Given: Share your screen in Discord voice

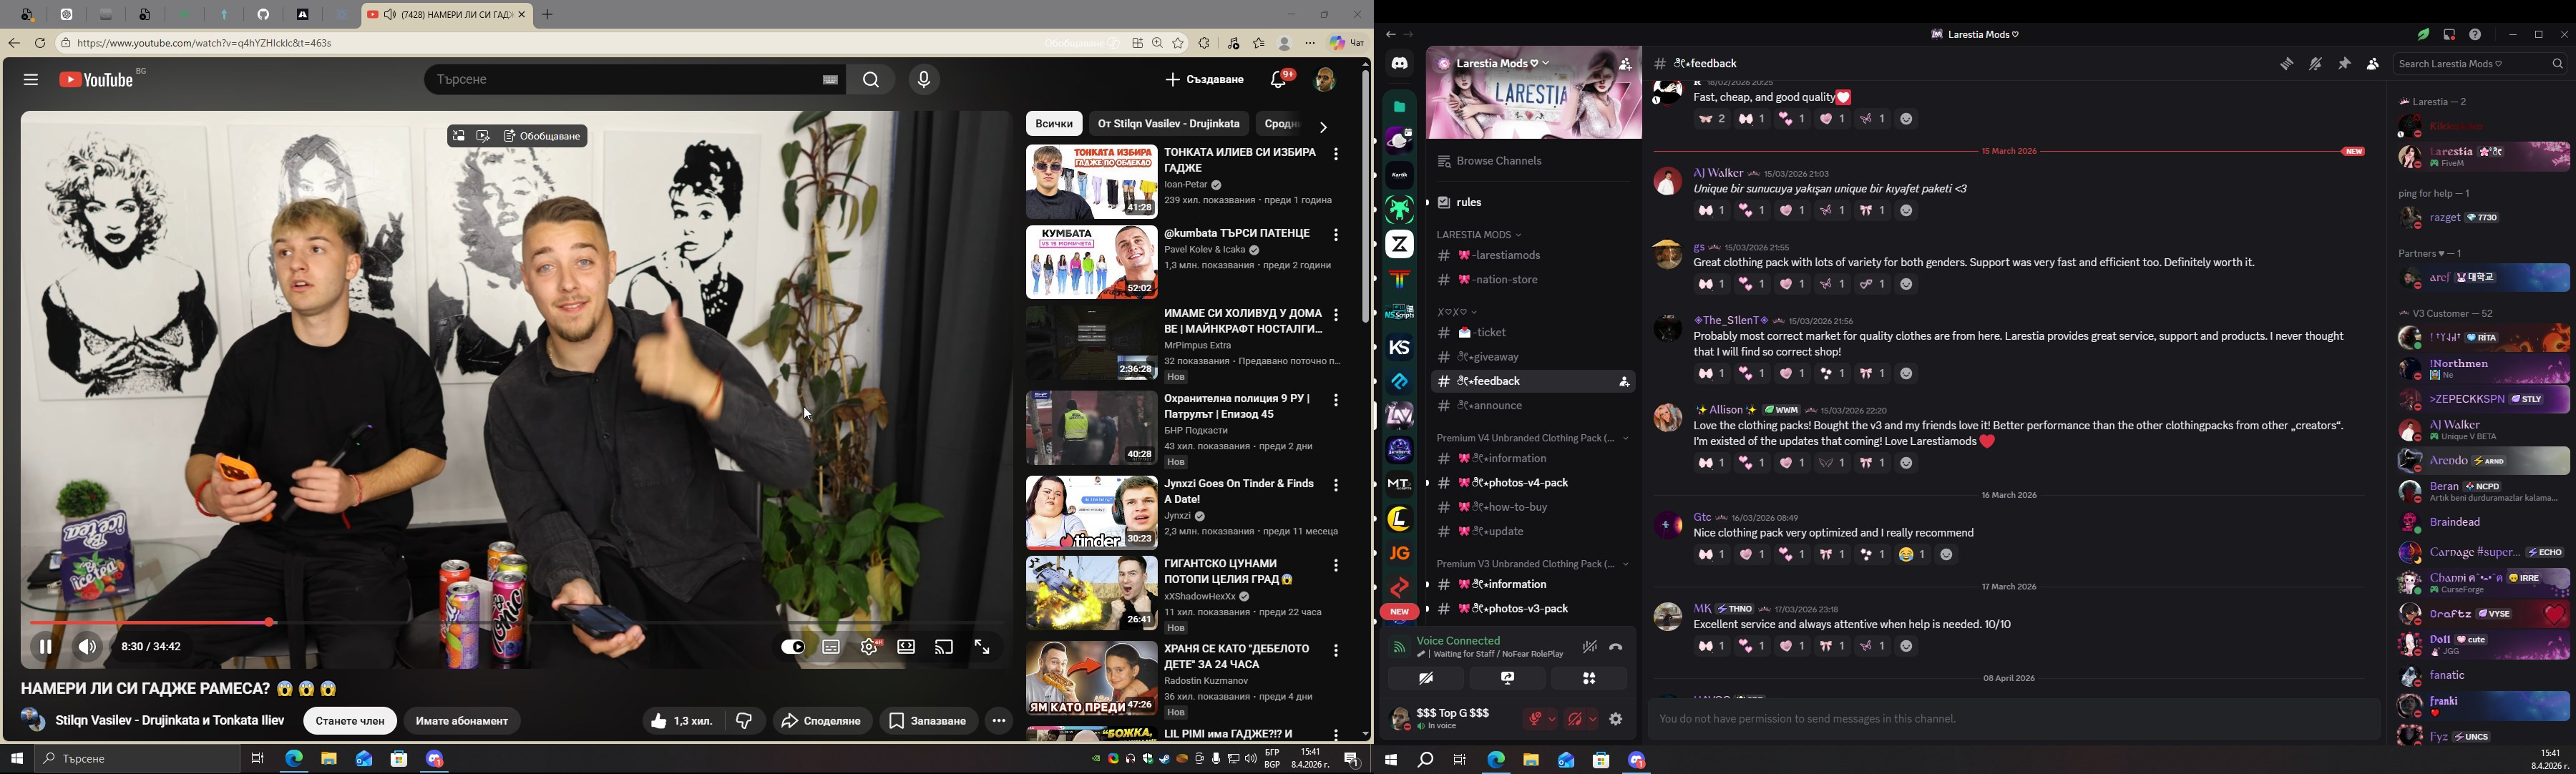Looking at the screenshot, I should (x=1507, y=679).
